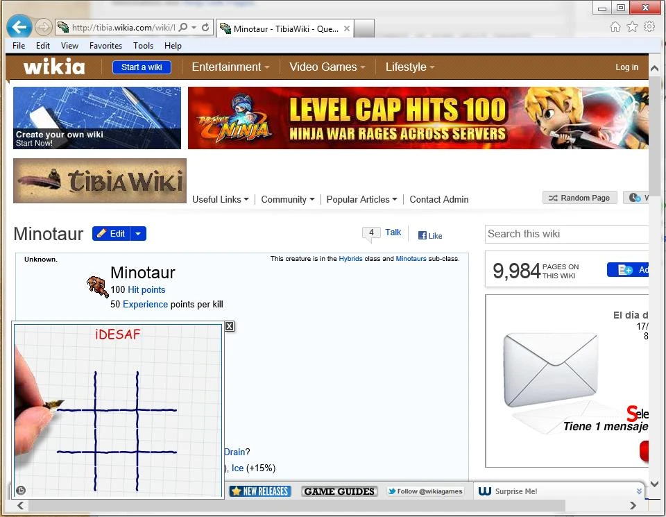Click the vertical scrollbar up arrow
Viewport: 666px width, 517px height.
pos(654,68)
